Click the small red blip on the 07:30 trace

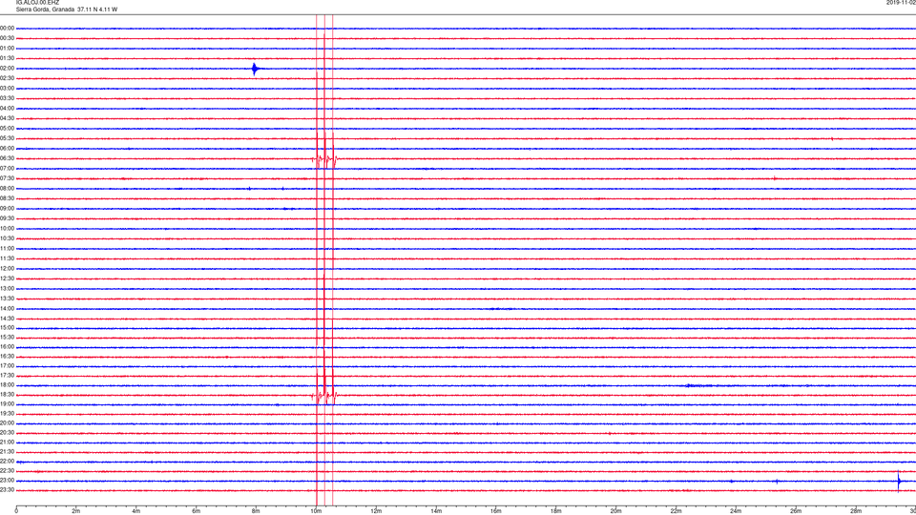pyautogui.click(x=775, y=178)
